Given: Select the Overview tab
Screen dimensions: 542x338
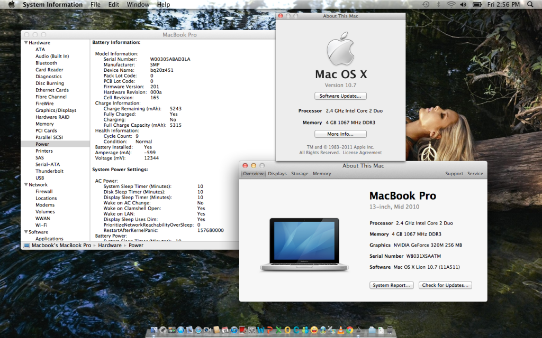Looking at the screenshot, I should (x=253, y=174).
